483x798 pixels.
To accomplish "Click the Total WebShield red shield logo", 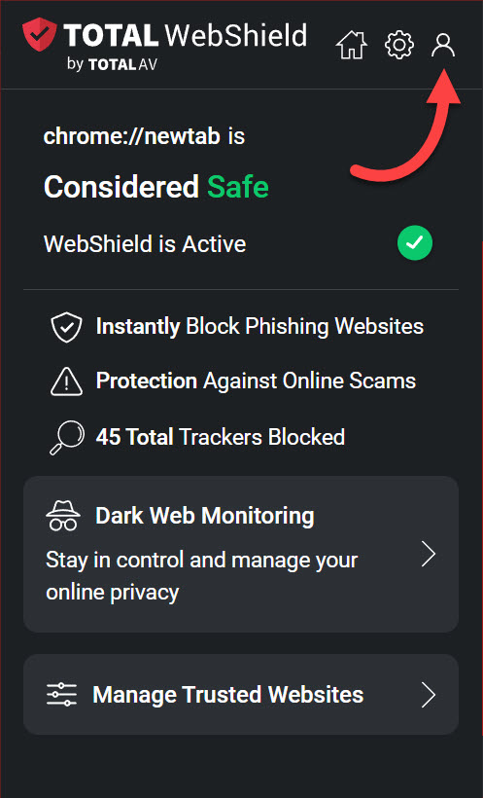I will [39, 34].
